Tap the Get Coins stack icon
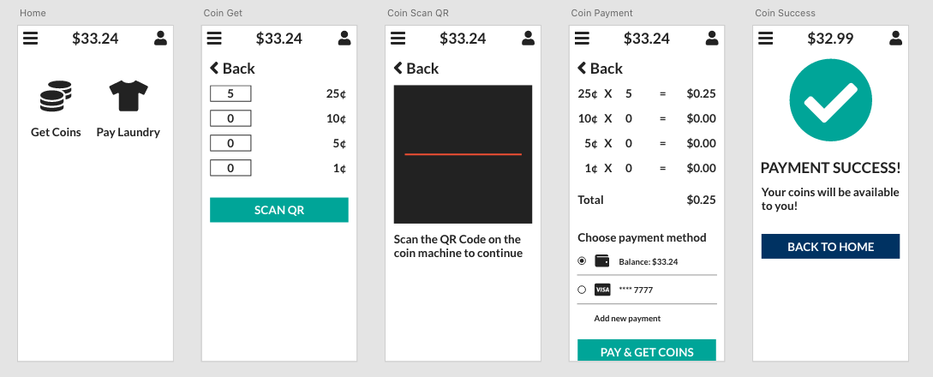Image resolution: width=933 pixels, height=377 pixels. tap(56, 96)
